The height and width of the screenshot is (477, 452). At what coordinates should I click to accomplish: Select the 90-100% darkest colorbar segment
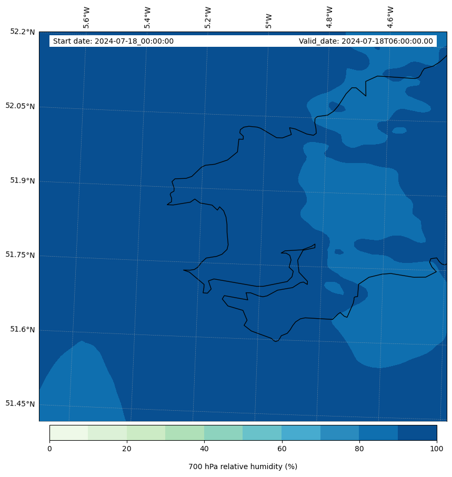coord(417,433)
